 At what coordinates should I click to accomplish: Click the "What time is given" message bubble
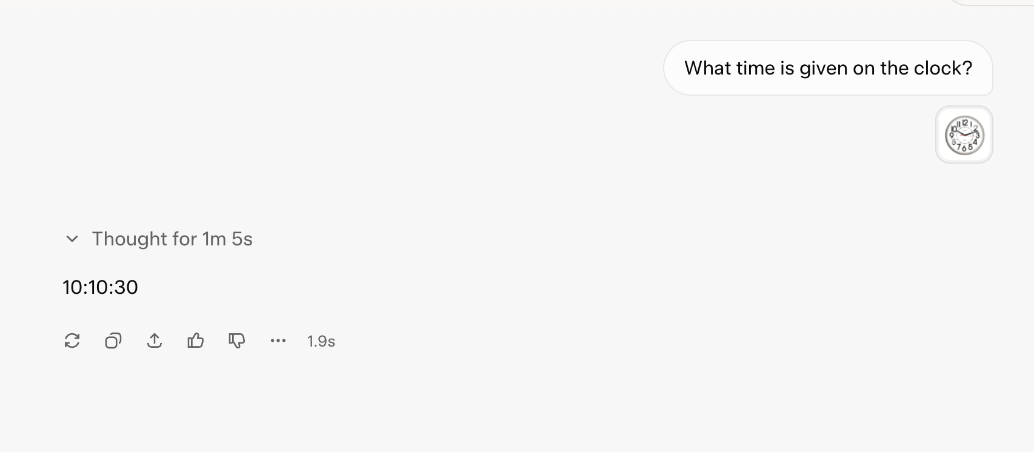coord(828,68)
